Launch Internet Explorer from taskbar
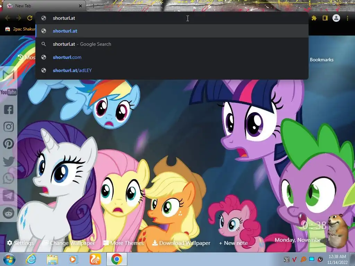355x266 pixels. pos(31,259)
